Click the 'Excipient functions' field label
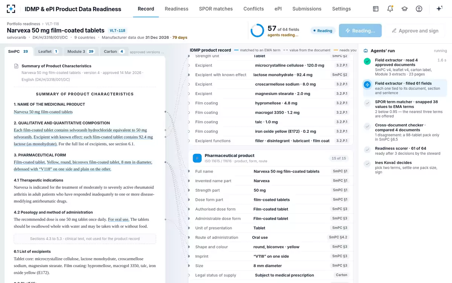 213,141
